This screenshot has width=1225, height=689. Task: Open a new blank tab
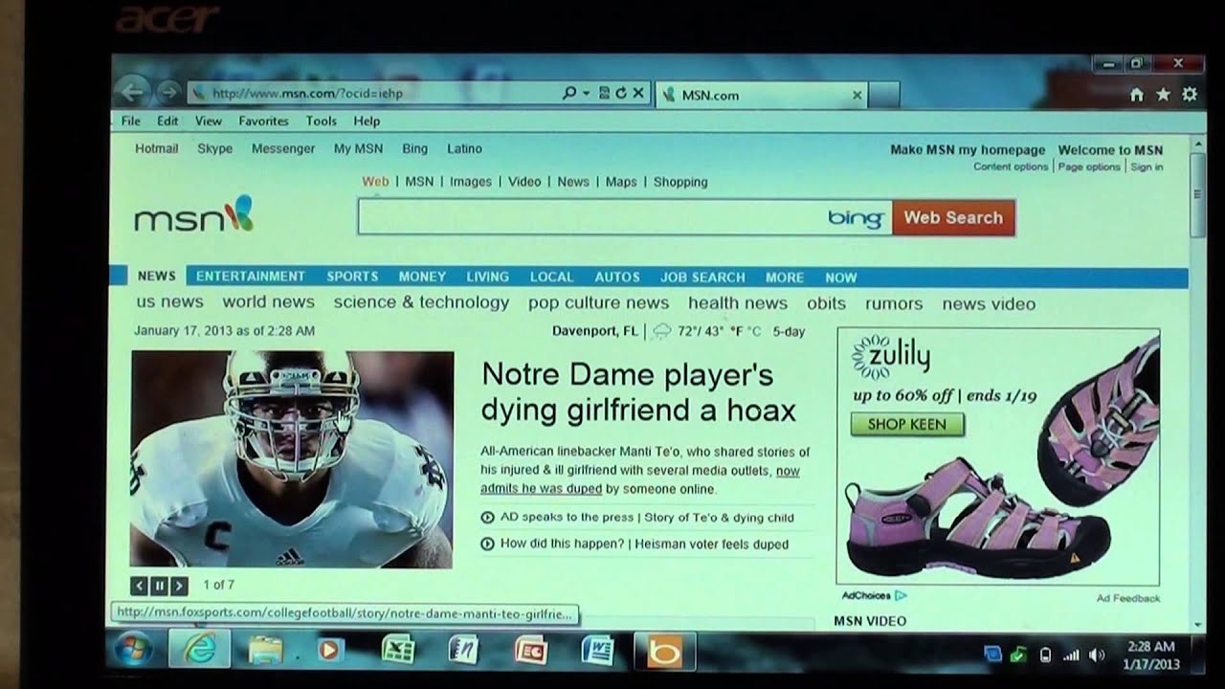[x=884, y=95]
